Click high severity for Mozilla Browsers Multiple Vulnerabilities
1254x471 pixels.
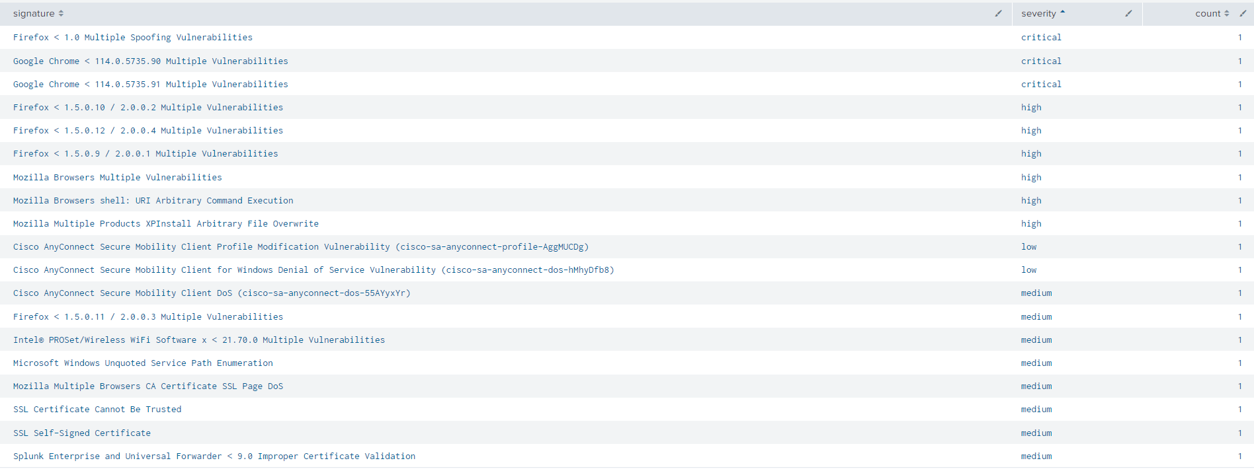[1031, 177]
